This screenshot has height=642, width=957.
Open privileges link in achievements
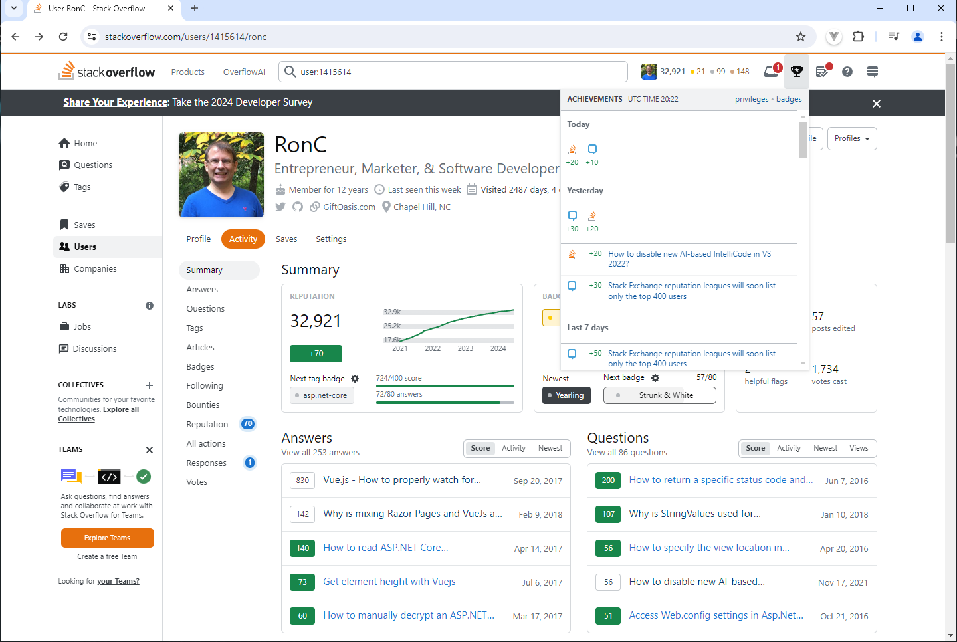[752, 99]
